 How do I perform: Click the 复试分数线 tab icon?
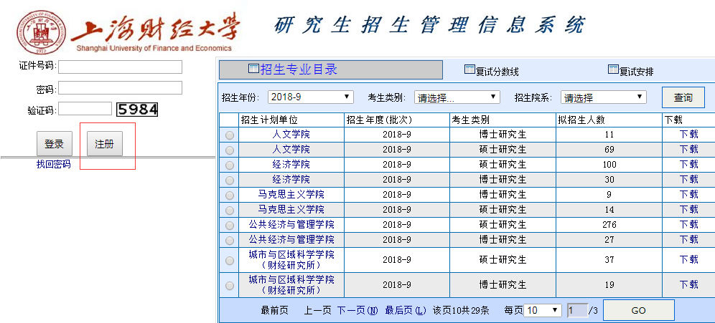(469, 69)
